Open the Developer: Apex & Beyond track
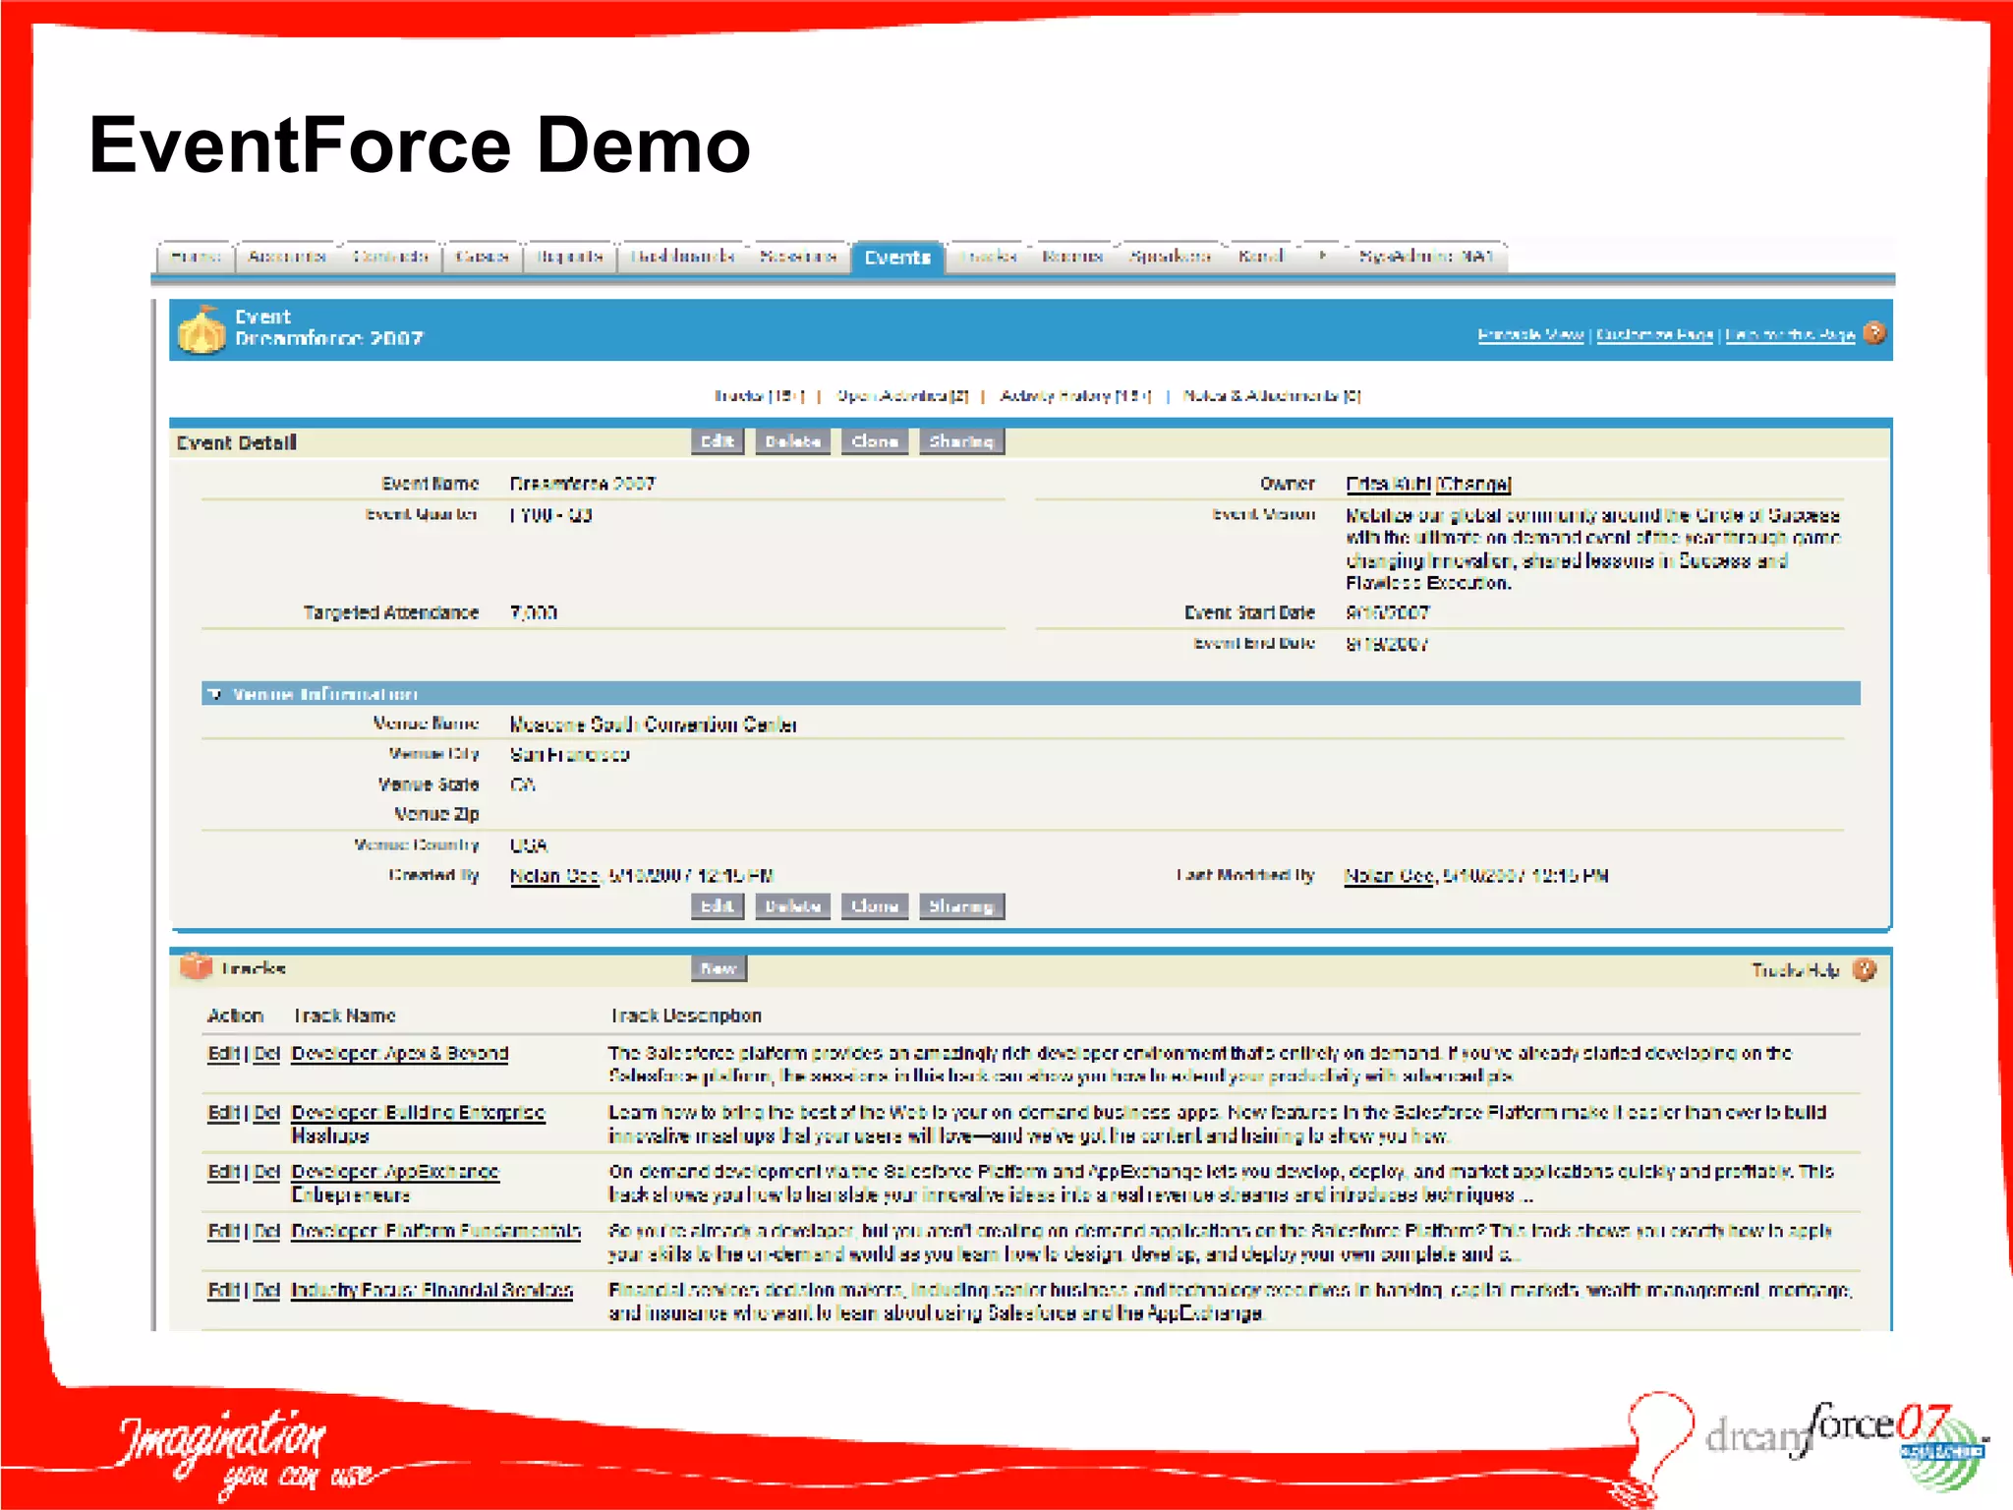The height and width of the screenshot is (1510, 2013). point(400,1054)
